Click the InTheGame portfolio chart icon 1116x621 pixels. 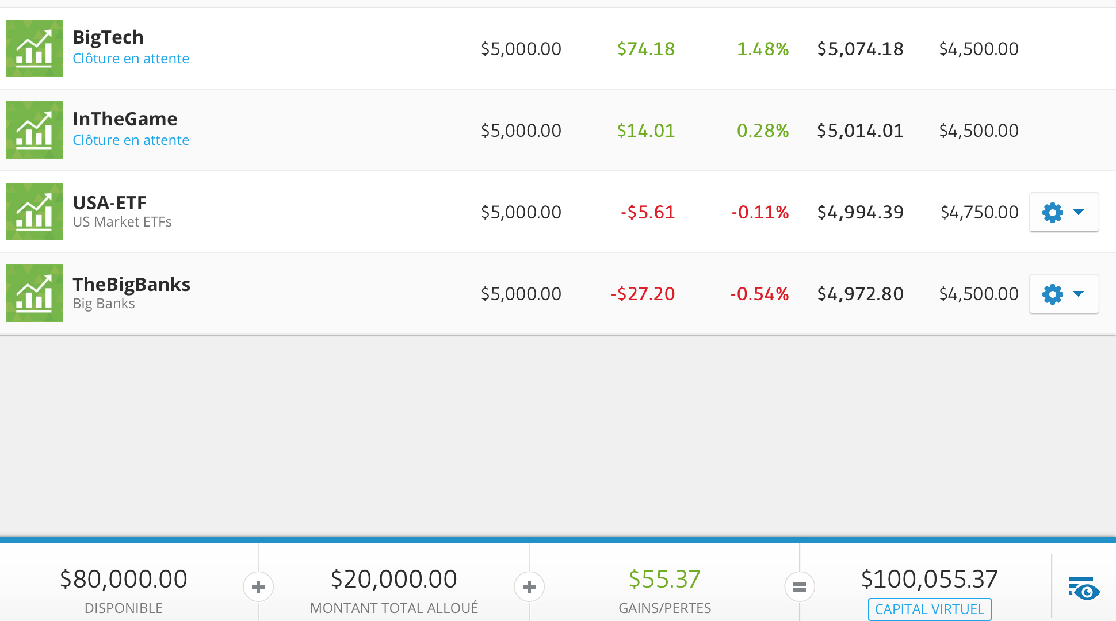pos(35,130)
